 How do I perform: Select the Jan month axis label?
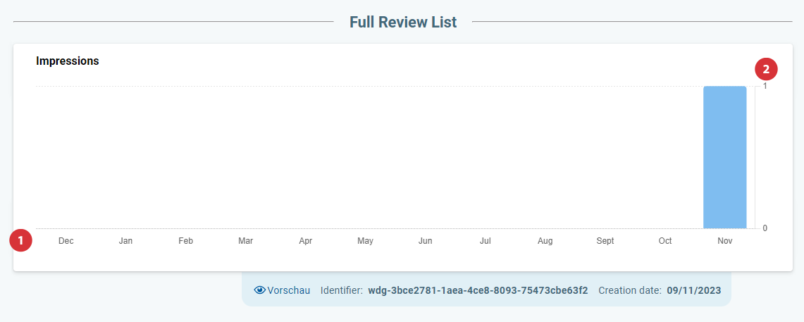pyautogui.click(x=125, y=241)
